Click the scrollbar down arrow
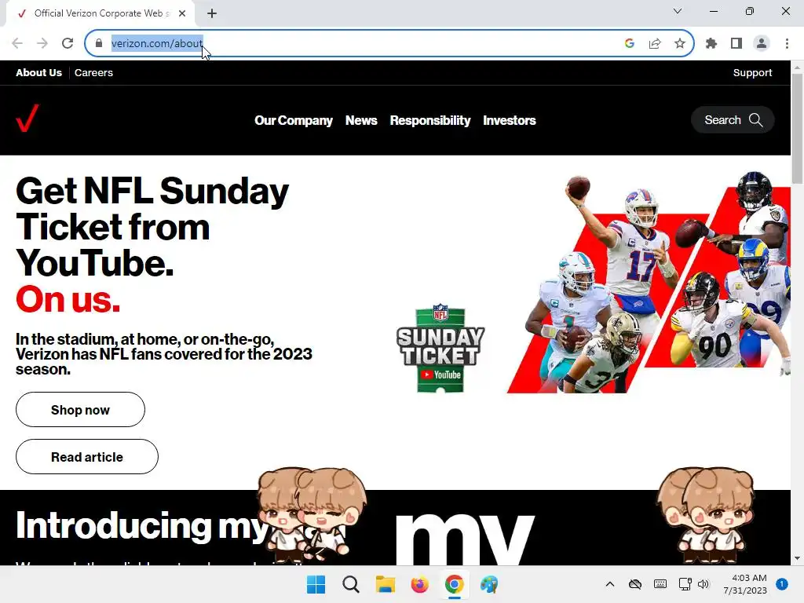Image resolution: width=804 pixels, height=603 pixels. tap(797, 558)
